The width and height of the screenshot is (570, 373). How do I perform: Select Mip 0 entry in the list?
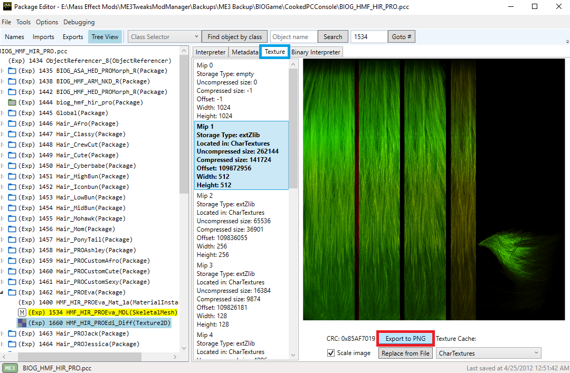[x=241, y=91]
